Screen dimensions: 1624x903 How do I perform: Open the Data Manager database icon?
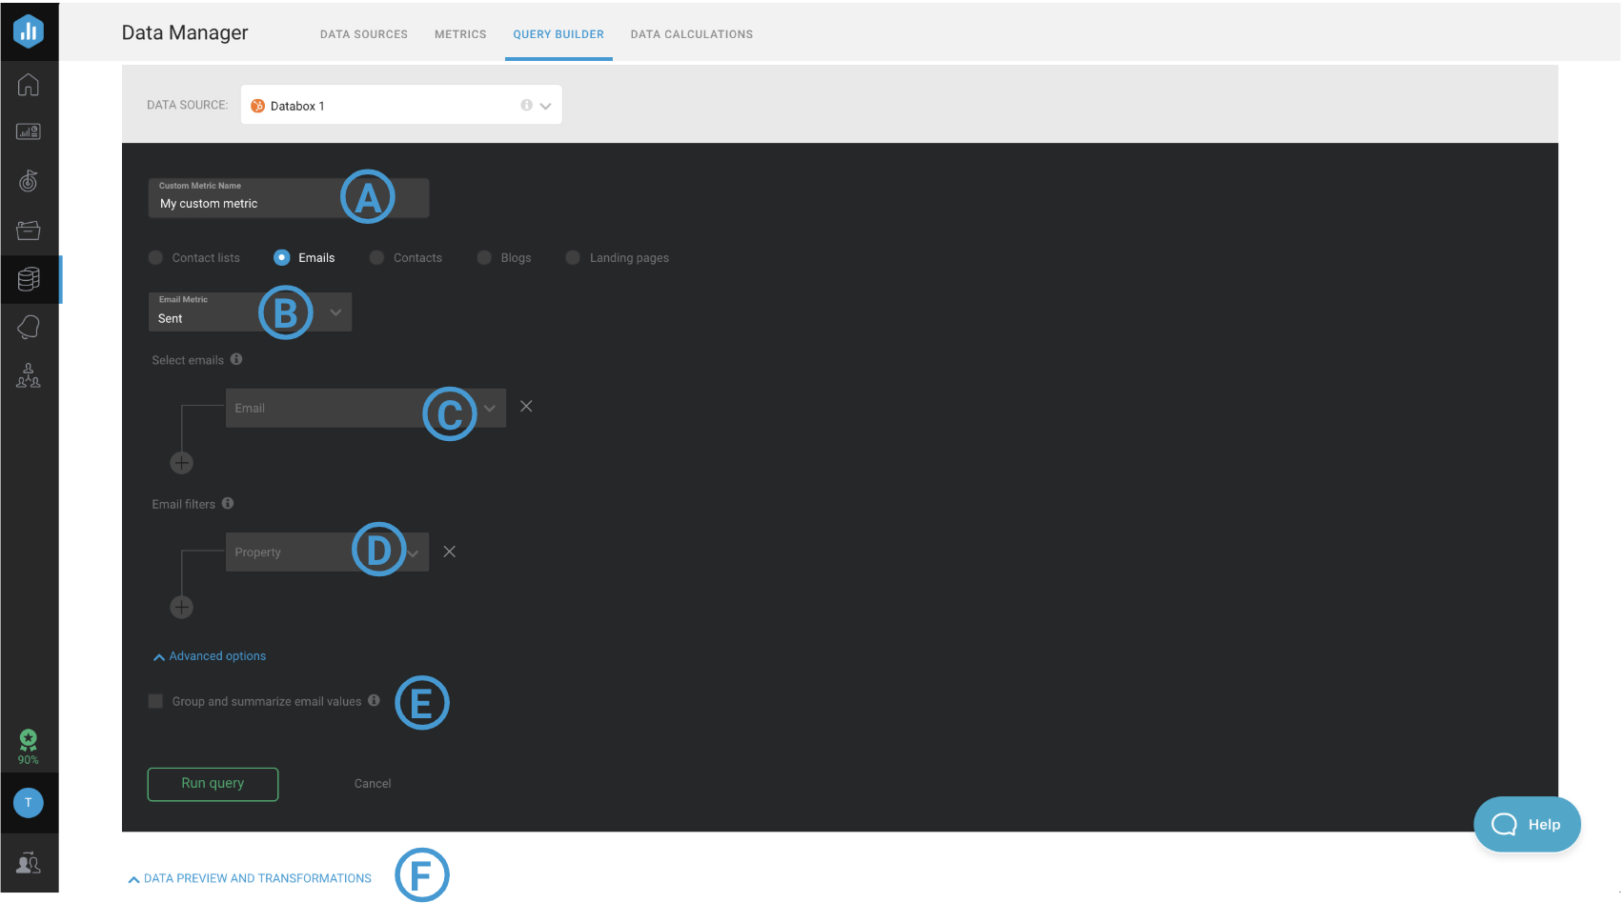click(29, 278)
